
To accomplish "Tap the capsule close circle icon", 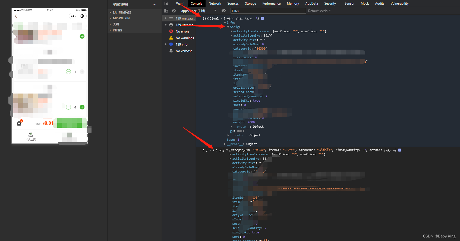I will (x=82, y=16).
